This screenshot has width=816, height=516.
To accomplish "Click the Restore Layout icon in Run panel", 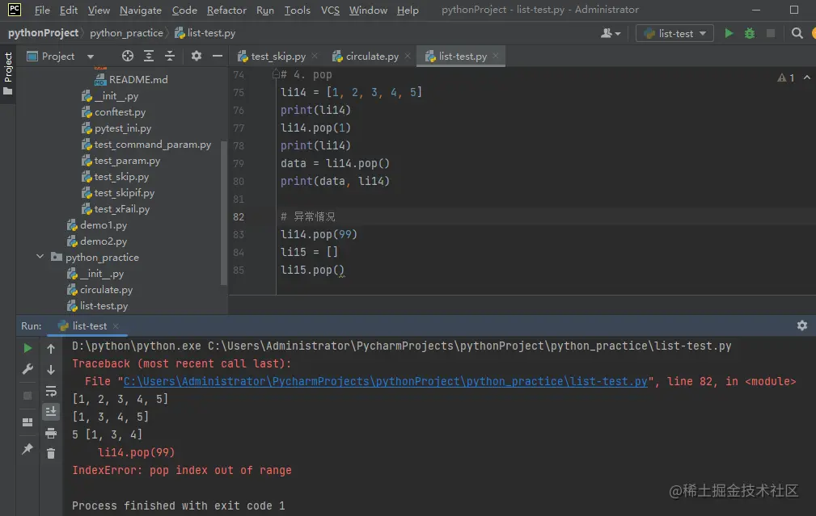I will click(27, 422).
